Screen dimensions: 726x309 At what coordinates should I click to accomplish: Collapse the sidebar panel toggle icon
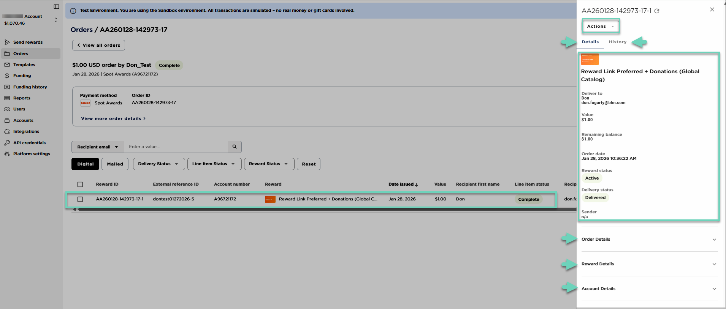point(56,6)
